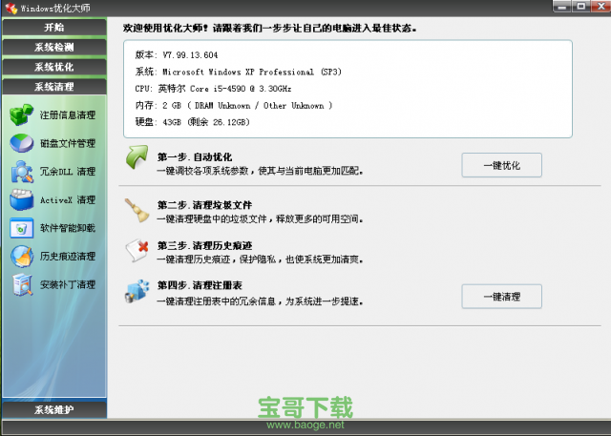Click the 一键调校各项系统参数 description text
Viewport: 611px width, 436px height.
[x=260, y=171]
